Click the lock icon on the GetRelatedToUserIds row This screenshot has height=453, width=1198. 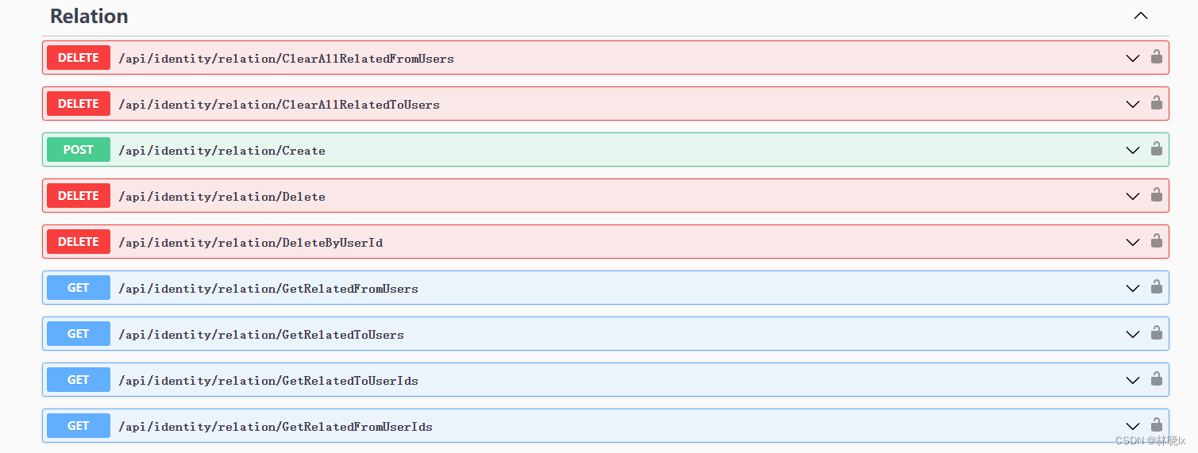tap(1156, 379)
